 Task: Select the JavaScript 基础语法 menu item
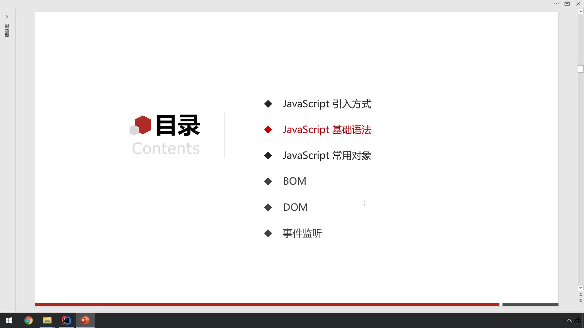(326, 129)
